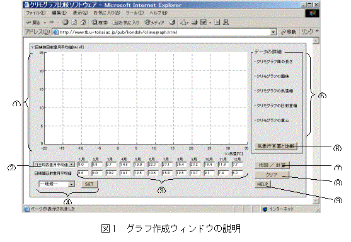Click the Stop loading icon

(x=66, y=22)
